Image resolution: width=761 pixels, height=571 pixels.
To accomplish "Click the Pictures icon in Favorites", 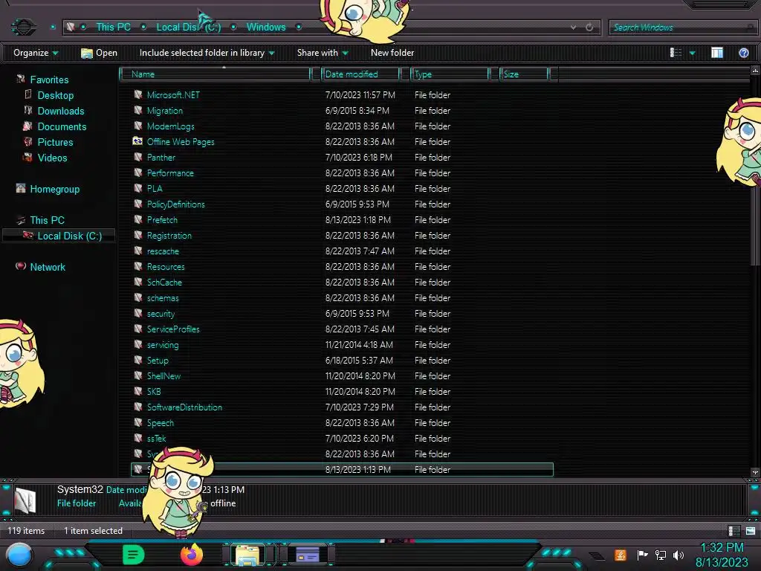I will [x=28, y=142].
